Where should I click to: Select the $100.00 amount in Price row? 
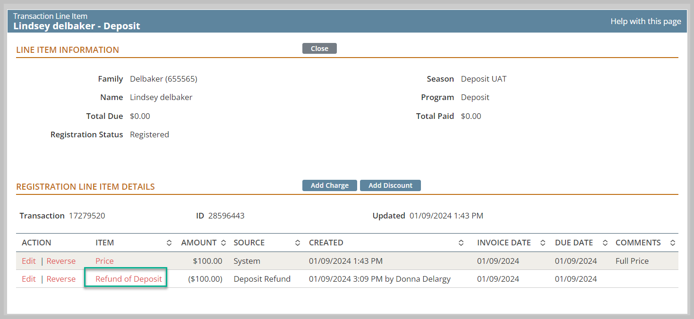207,261
